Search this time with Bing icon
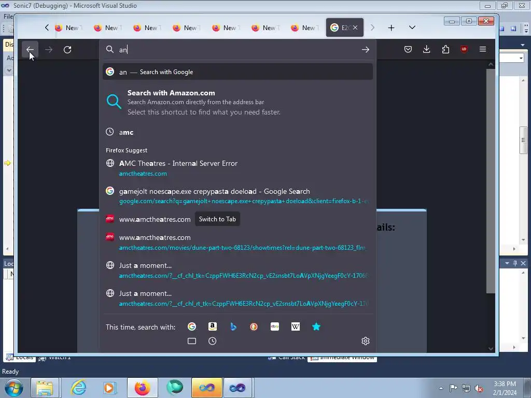This screenshot has width=531, height=398. coord(233,326)
